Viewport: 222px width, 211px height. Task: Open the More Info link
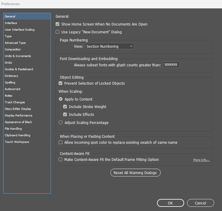(201, 160)
